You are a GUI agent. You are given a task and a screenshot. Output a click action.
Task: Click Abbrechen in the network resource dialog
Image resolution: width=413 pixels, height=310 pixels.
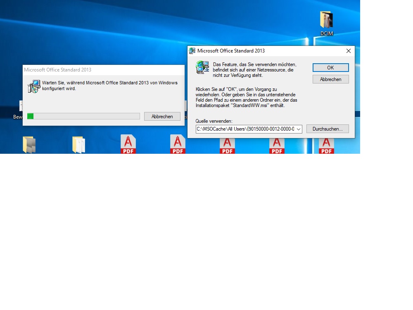[330, 79]
